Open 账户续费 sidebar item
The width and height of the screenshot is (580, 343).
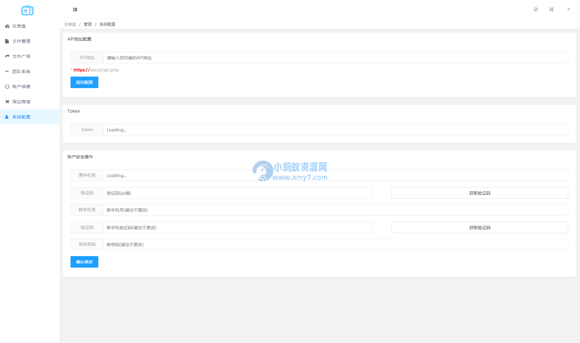(30, 87)
